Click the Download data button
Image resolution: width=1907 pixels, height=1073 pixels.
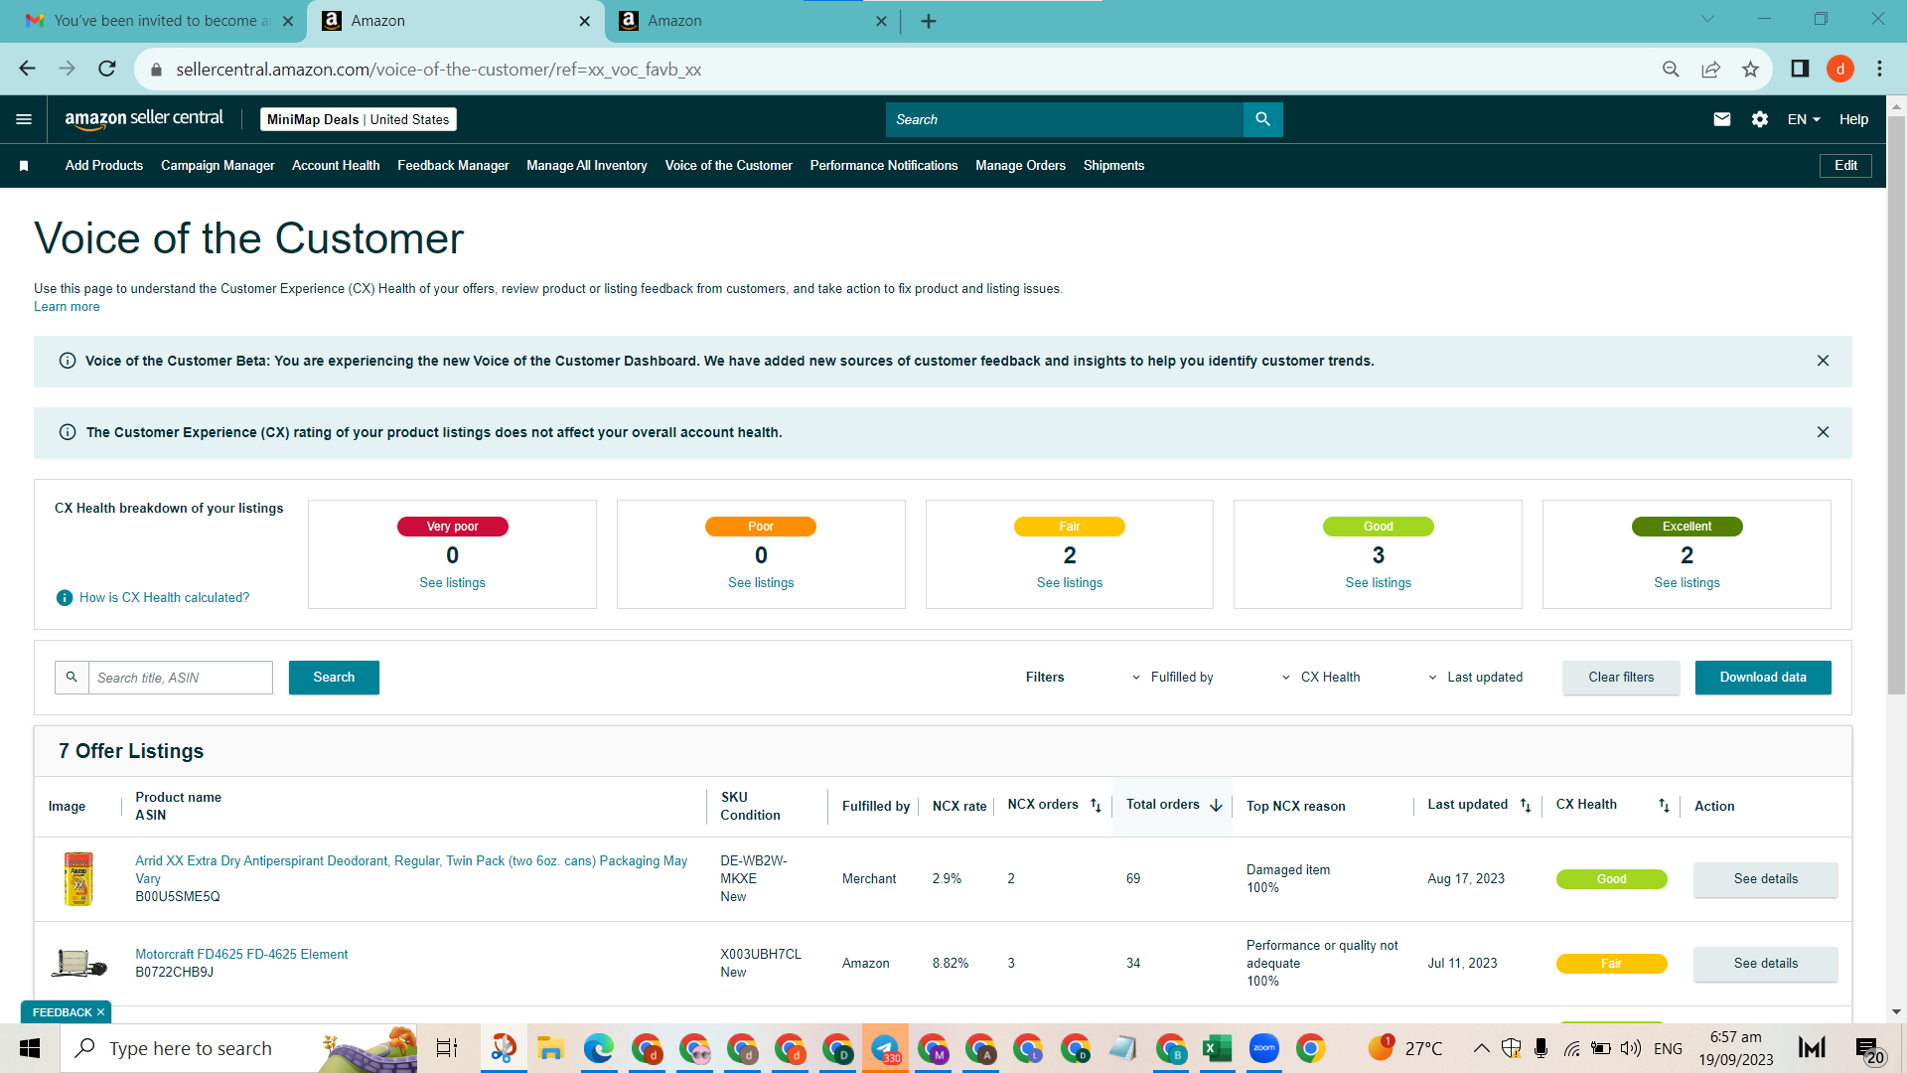(1763, 678)
